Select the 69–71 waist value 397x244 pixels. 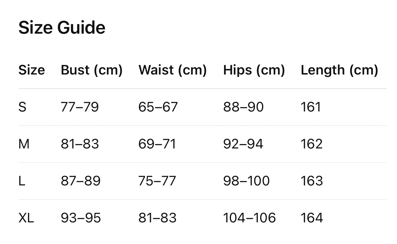tap(157, 144)
